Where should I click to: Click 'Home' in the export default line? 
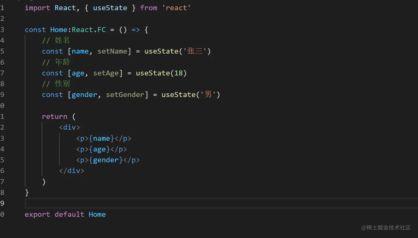[x=97, y=214]
